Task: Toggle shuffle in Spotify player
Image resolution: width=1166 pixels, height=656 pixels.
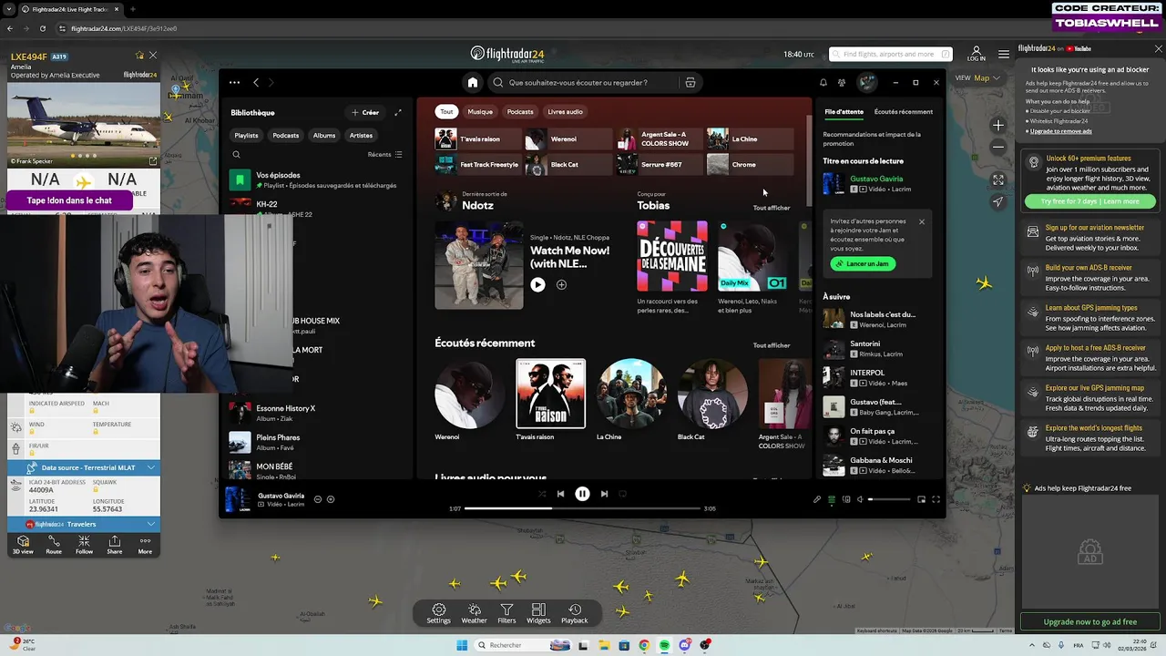Action: point(542,494)
